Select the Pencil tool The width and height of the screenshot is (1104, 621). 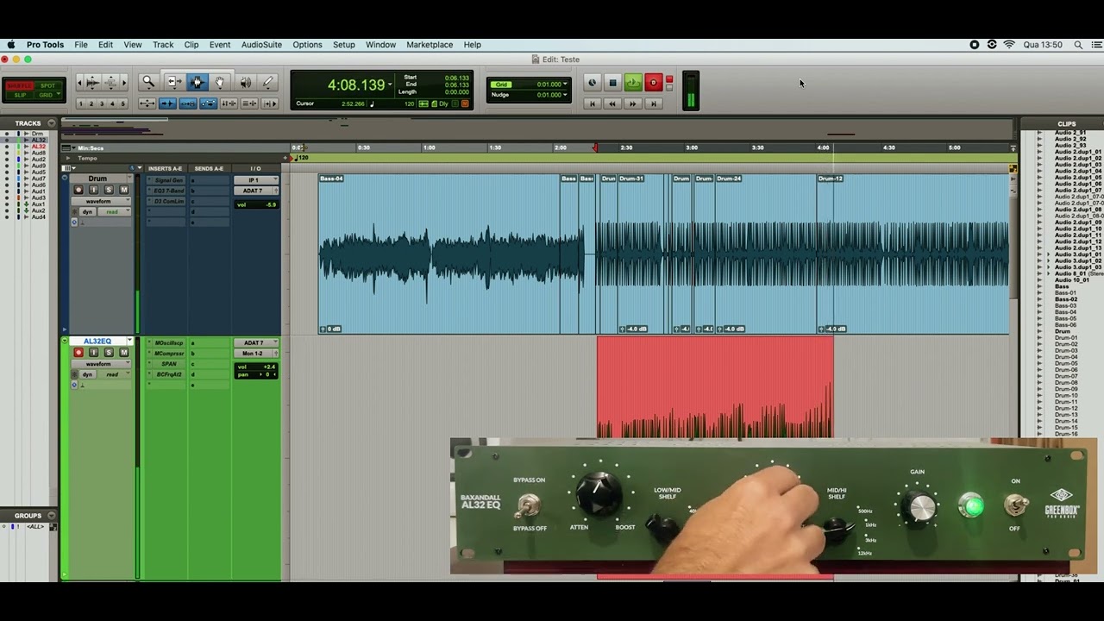click(x=268, y=82)
